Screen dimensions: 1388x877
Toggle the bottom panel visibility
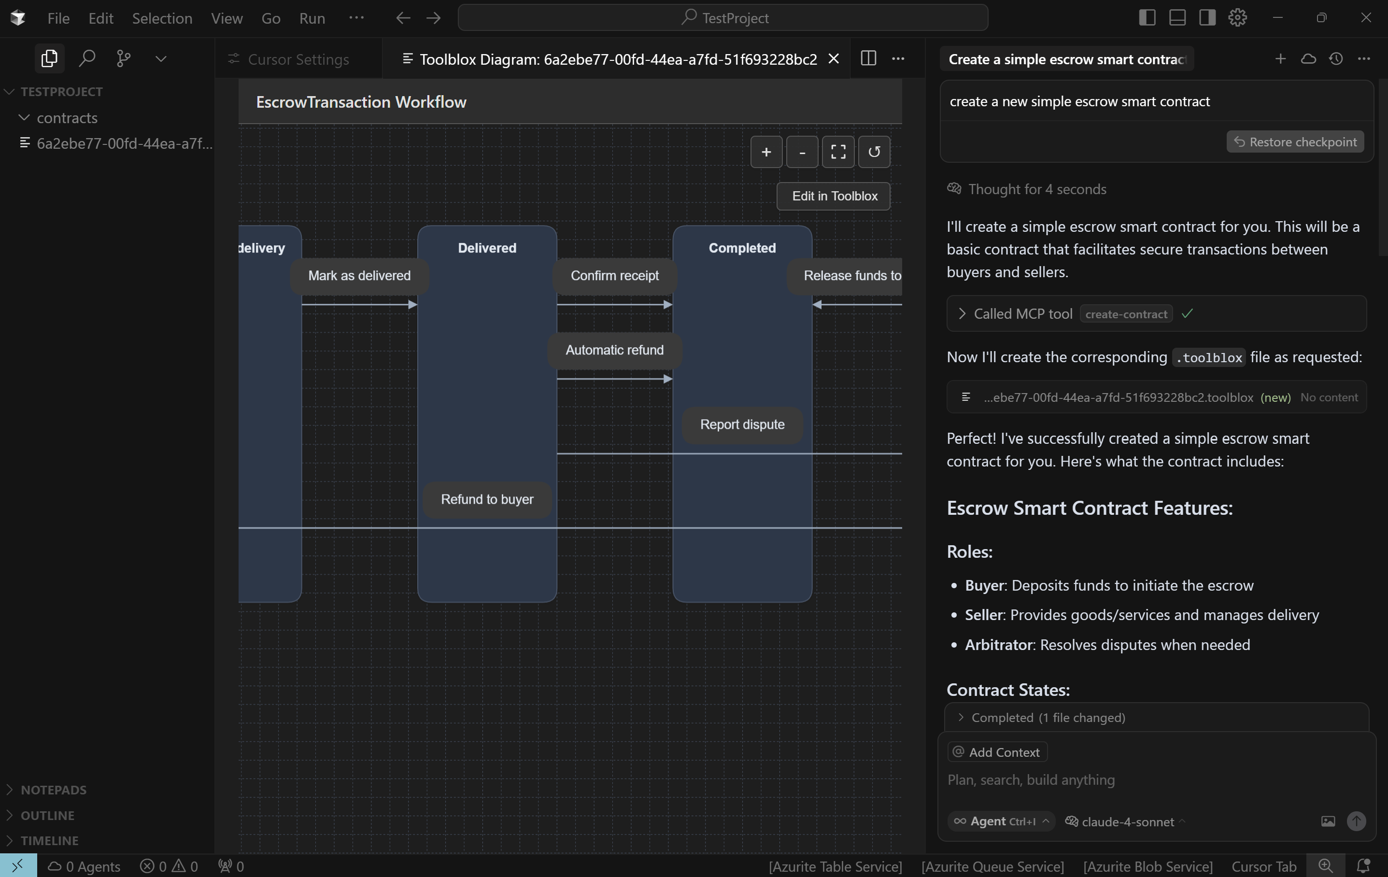click(x=1177, y=18)
